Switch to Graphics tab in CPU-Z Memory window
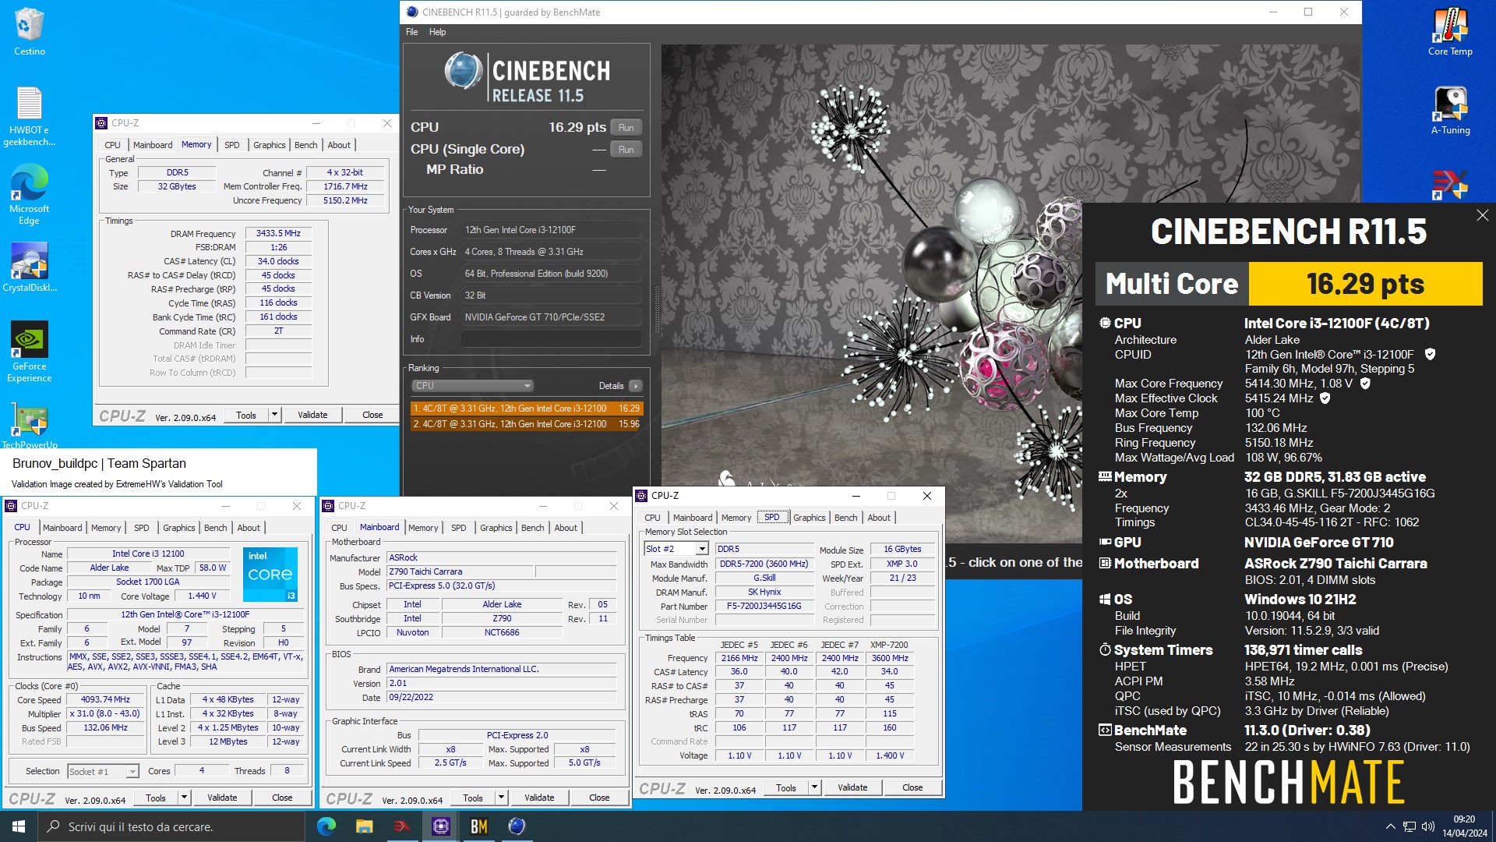The image size is (1496, 842). (269, 145)
